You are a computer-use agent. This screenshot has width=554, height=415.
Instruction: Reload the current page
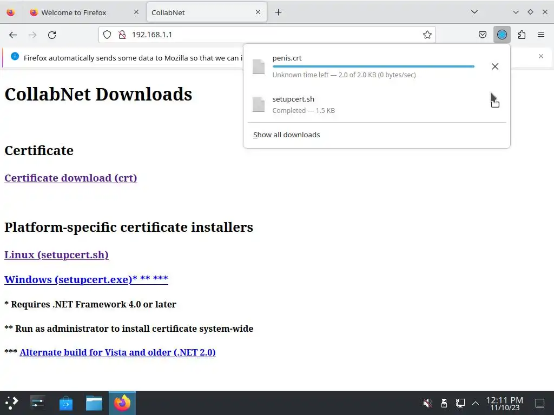point(52,35)
